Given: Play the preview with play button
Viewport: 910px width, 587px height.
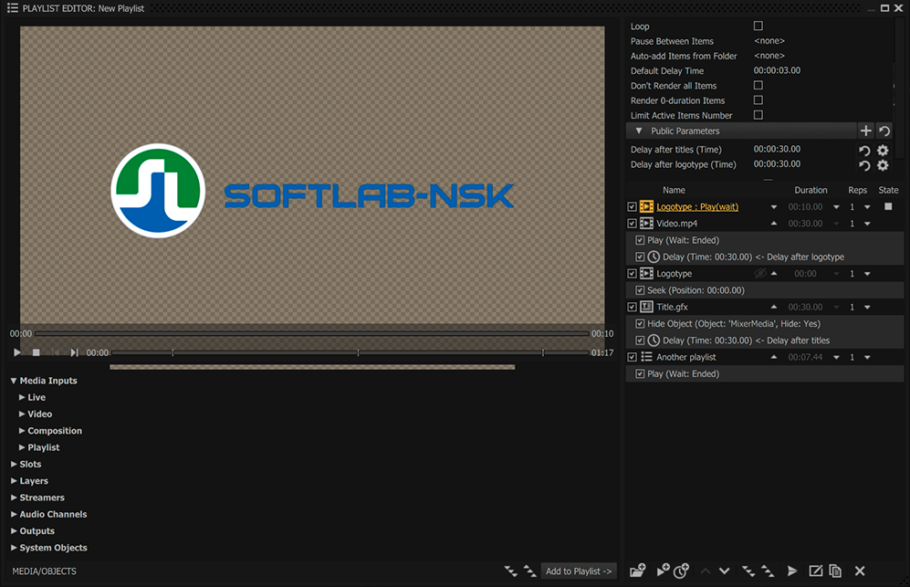Looking at the screenshot, I should [x=16, y=352].
